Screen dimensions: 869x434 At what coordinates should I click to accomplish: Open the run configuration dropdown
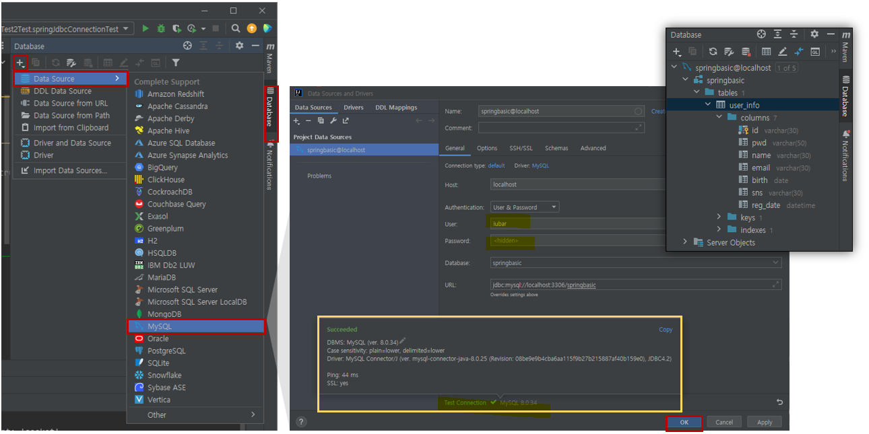click(67, 29)
